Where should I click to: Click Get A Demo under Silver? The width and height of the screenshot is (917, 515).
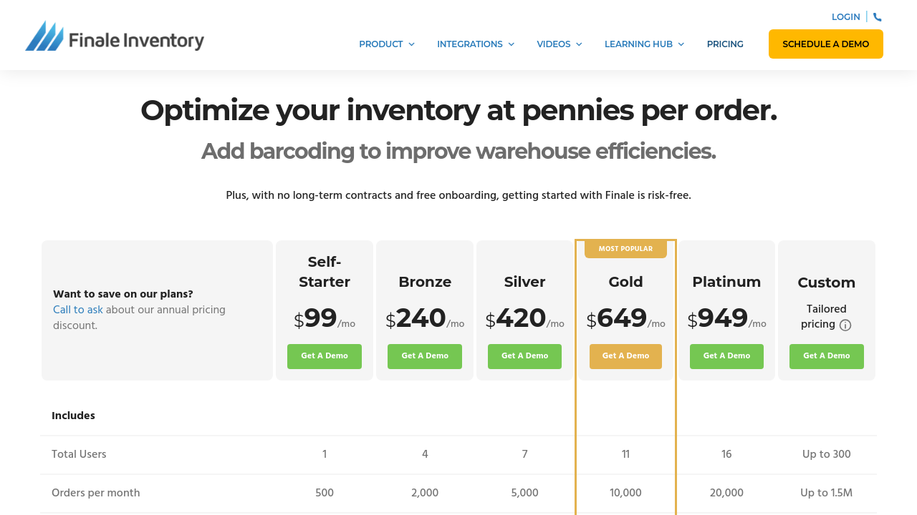pos(524,356)
